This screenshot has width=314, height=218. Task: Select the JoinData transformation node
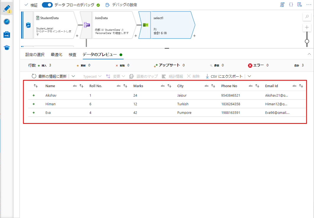click(108, 25)
